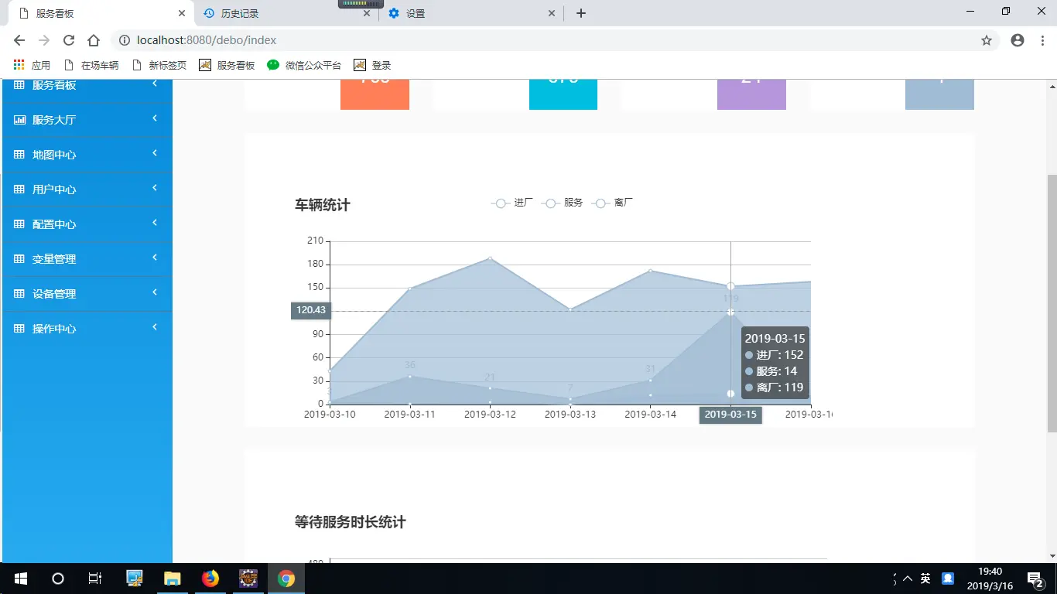Click the vertical page scrollbar thumb
The width and height of the screenshot is (1057, 594).
1052,303
